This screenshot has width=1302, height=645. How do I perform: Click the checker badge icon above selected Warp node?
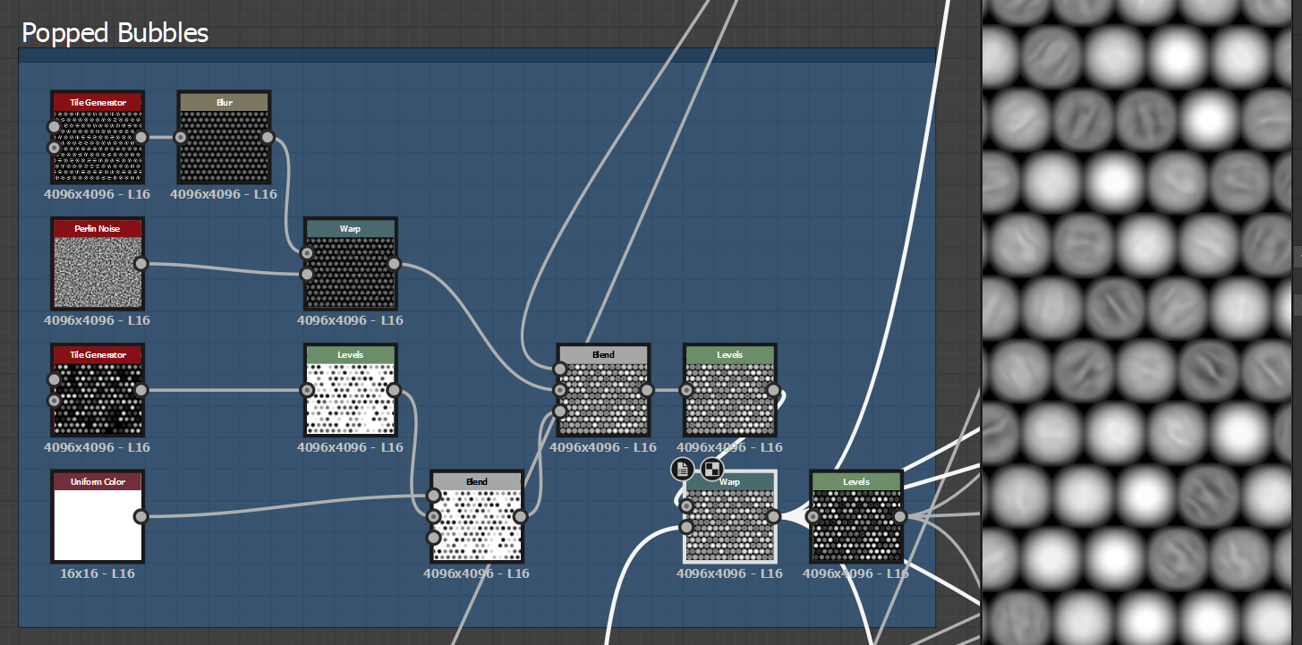pos(711,469)
